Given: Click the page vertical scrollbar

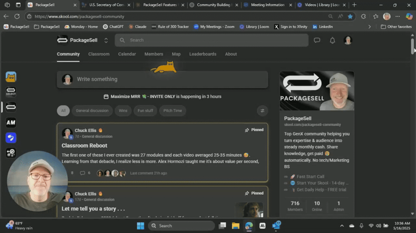Looking at the screenshot, I should click(412, 45).
